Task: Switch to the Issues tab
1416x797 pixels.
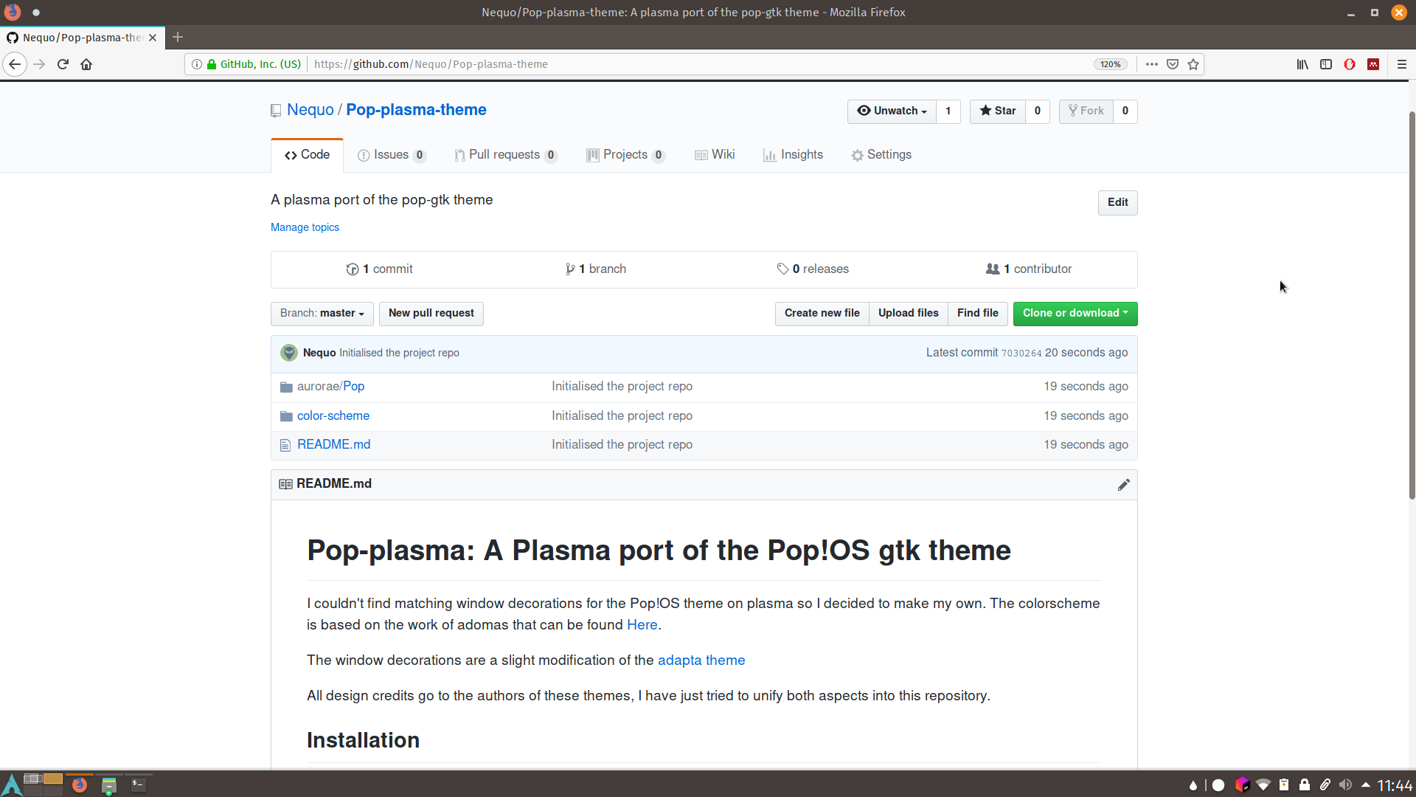Action: point(390,155)
